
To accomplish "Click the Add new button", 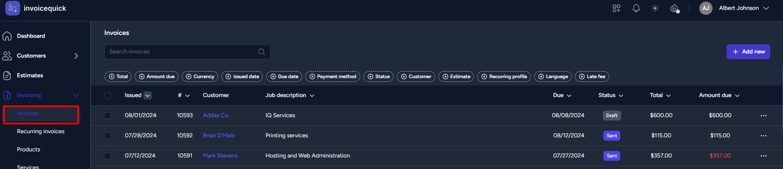I will click(748, 52).
